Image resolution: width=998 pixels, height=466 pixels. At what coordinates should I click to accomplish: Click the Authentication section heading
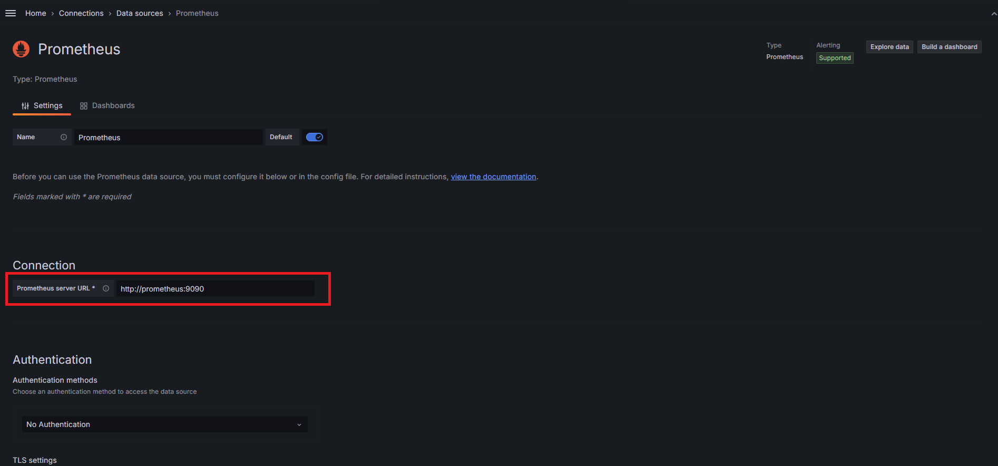pos(52,360)
